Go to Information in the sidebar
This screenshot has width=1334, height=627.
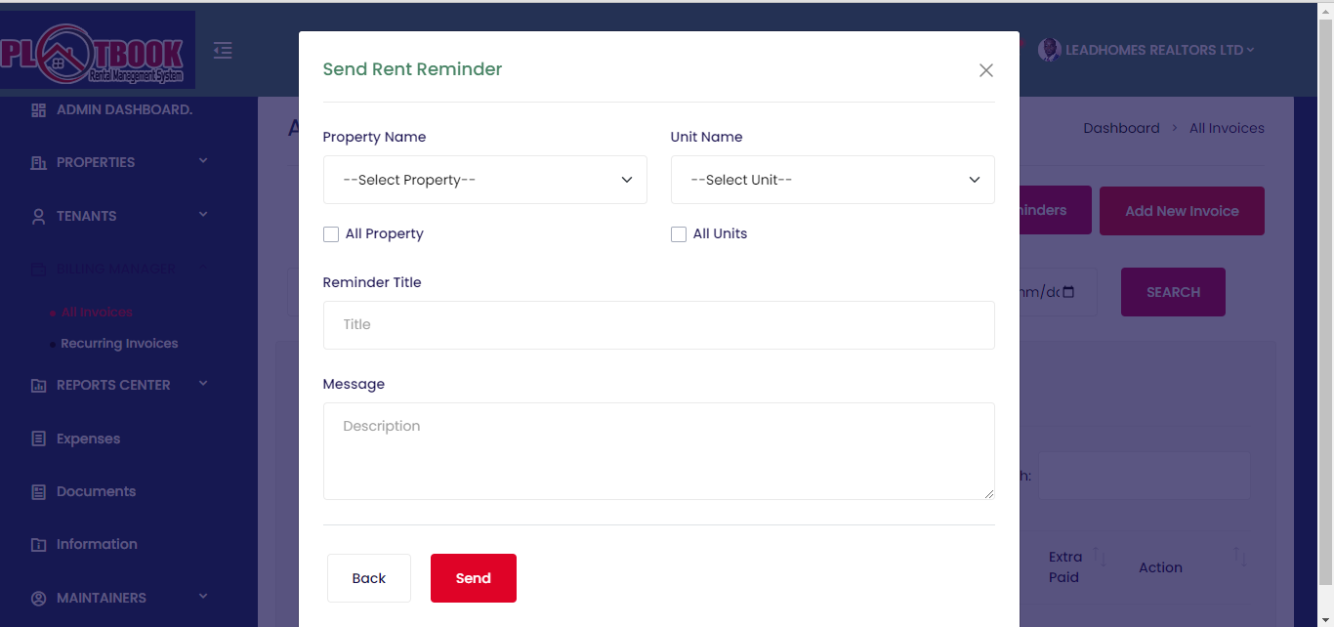coord(97,544)
